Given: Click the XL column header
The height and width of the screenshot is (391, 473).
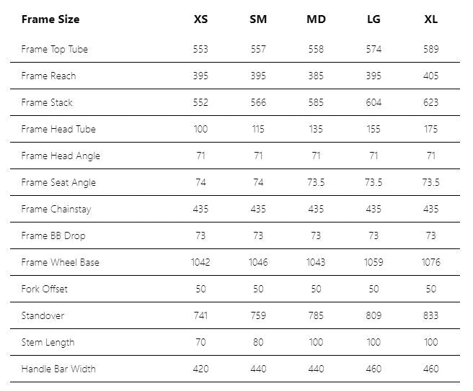Looking at the screenshot, I should point(431,19).
